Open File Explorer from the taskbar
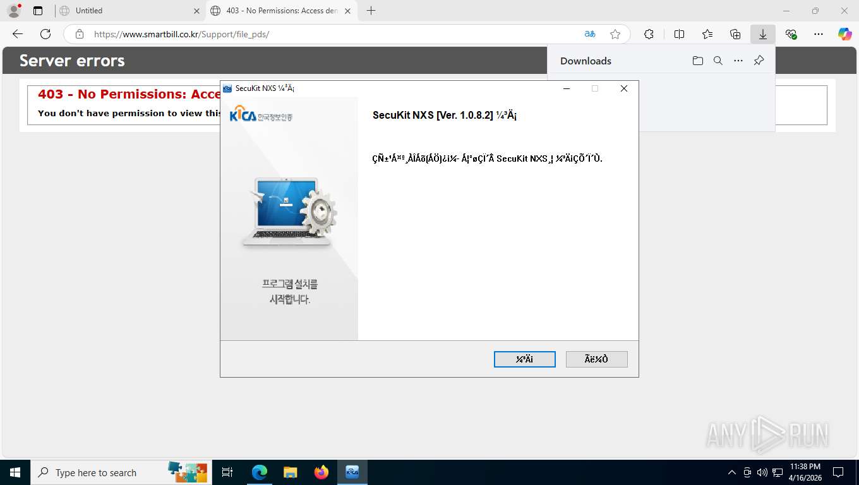This screenshot has height=485, width=859. click(x=290, y=472)
